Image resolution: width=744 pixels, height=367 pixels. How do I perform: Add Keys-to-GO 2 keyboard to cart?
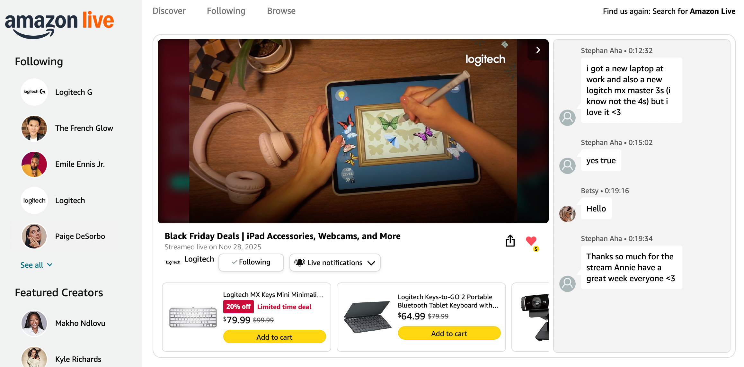[449, 333]
